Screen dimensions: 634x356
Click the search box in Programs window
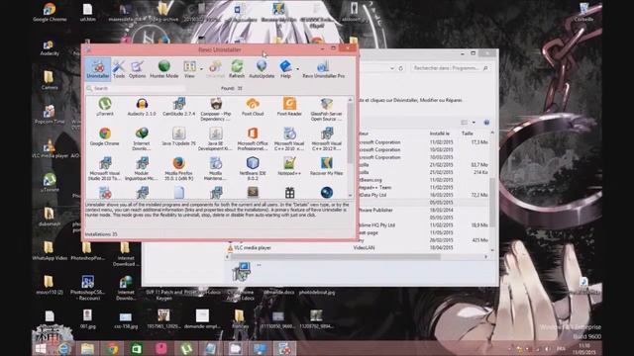(x=450, y=68)
